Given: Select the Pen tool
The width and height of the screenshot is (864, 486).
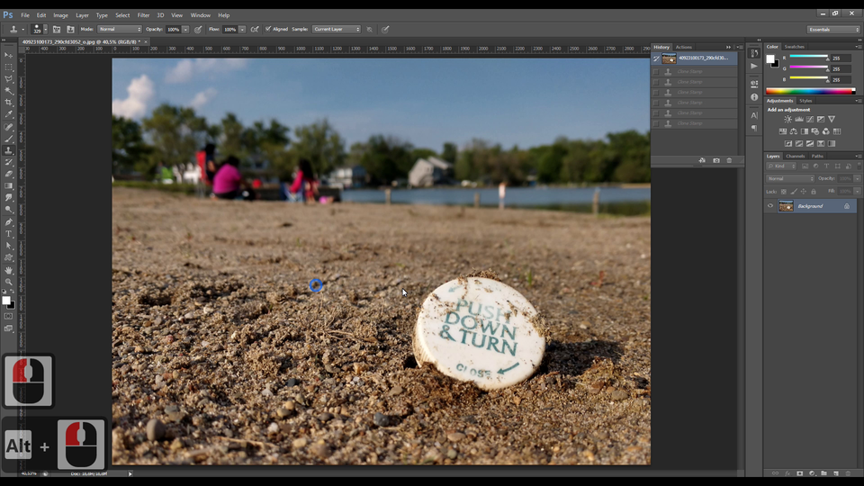Looking at the screenshot, I should (8, 222).
